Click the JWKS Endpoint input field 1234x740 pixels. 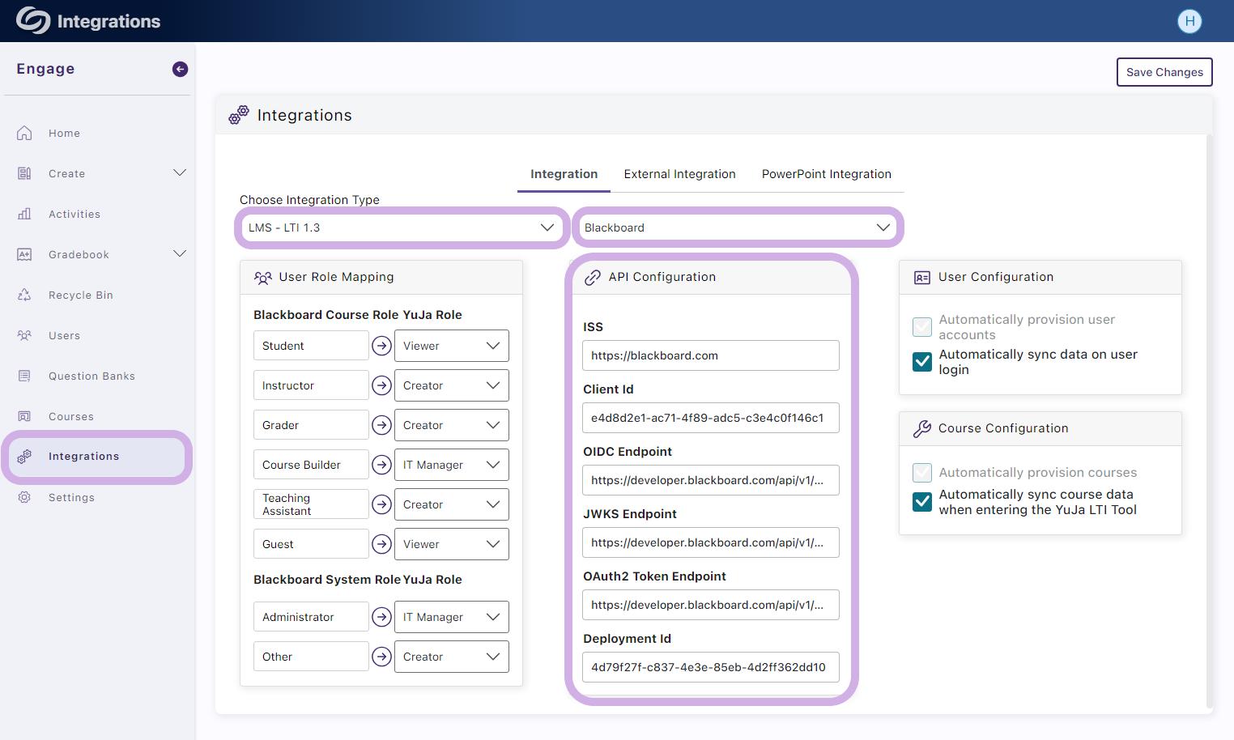[711, 542]
